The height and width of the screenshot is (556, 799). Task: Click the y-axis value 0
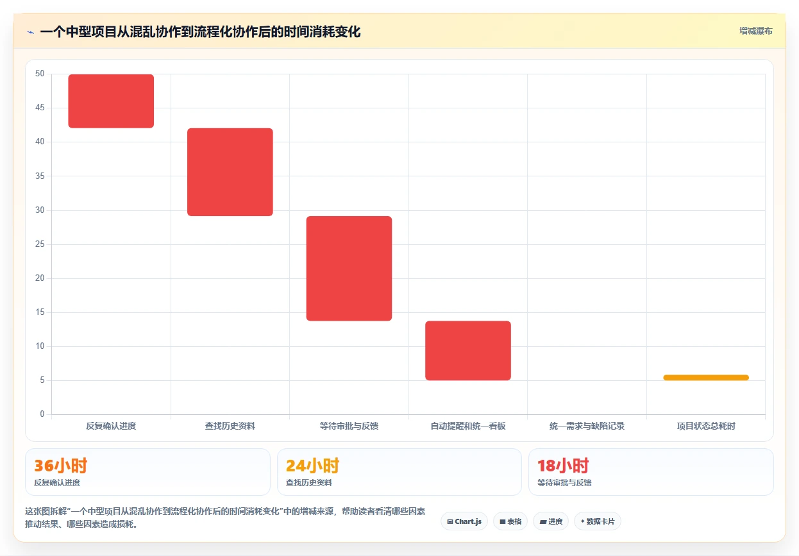point(42,414)
